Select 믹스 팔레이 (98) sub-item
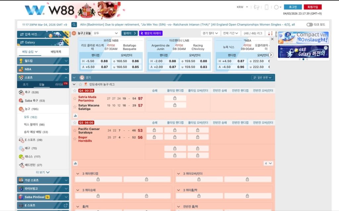This screenshot has height=211, width=339. click(x=34, y=125)
